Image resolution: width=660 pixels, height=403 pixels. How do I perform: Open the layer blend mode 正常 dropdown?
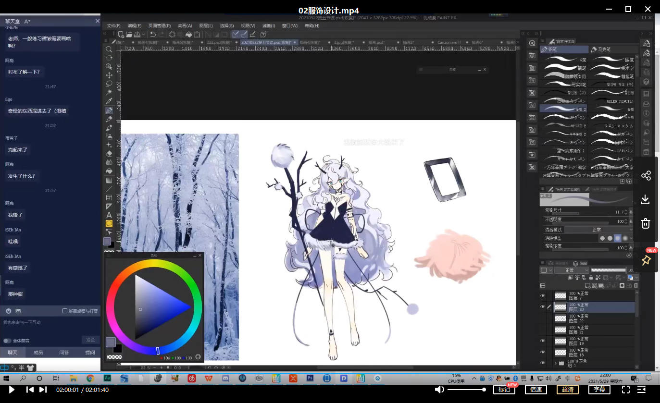[x=571, y=270]
